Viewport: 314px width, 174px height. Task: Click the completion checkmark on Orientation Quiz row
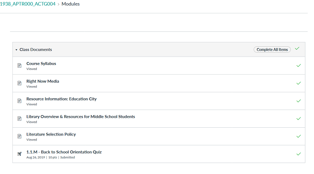click(x=299, y=154)
